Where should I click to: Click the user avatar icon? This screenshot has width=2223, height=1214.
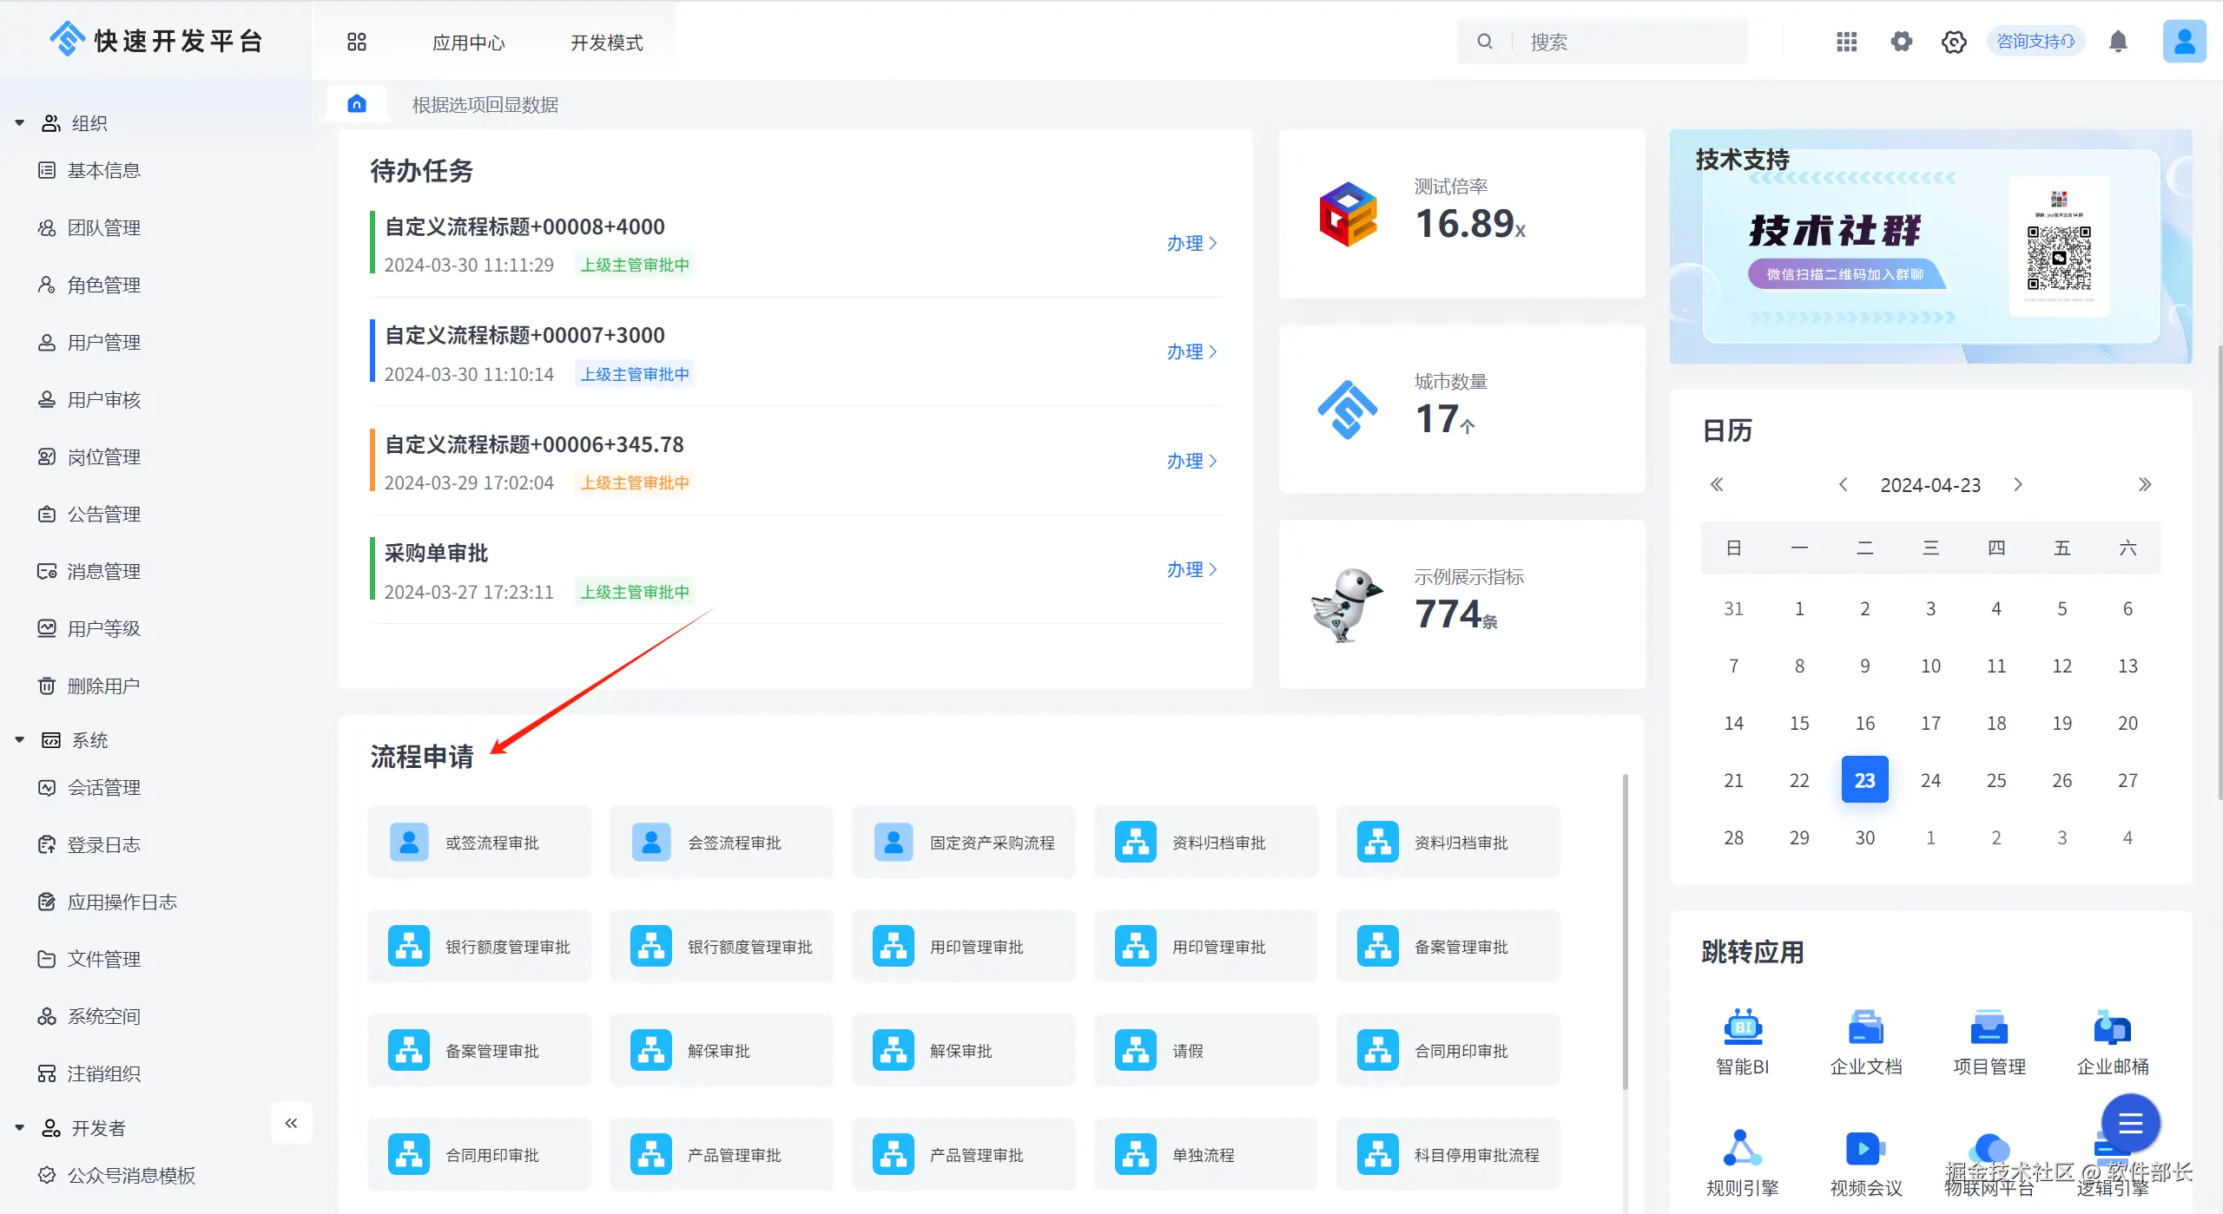pyautogui.click(x=2184, y=41)
